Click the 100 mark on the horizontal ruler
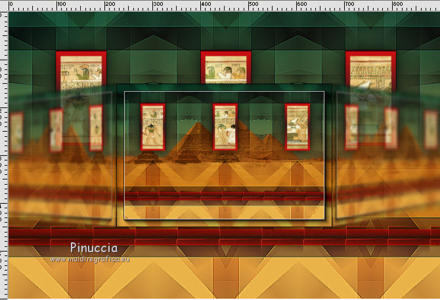Viewport: 440px width, 300px height. (62, 4)
